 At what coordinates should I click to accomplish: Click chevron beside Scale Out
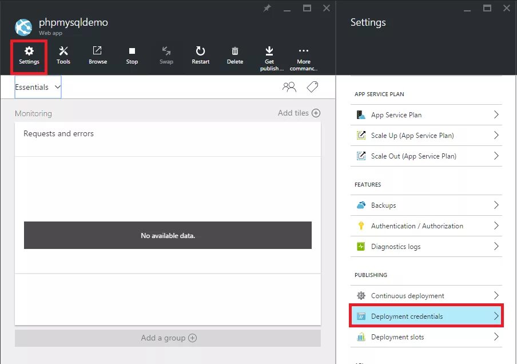496,156
